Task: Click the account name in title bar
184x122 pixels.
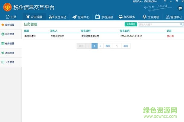Action: [x=145, y=1]
